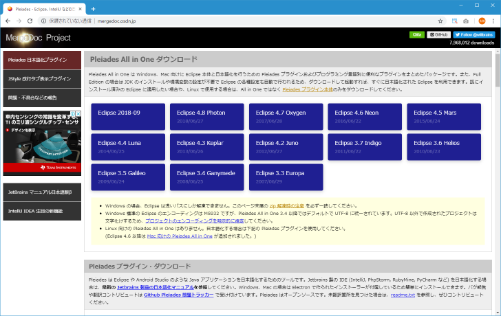The height and width of the screenshot is (316, 501).
Task: Select Eclipse 4.3 Keplar tile
Action: [207, 147]
